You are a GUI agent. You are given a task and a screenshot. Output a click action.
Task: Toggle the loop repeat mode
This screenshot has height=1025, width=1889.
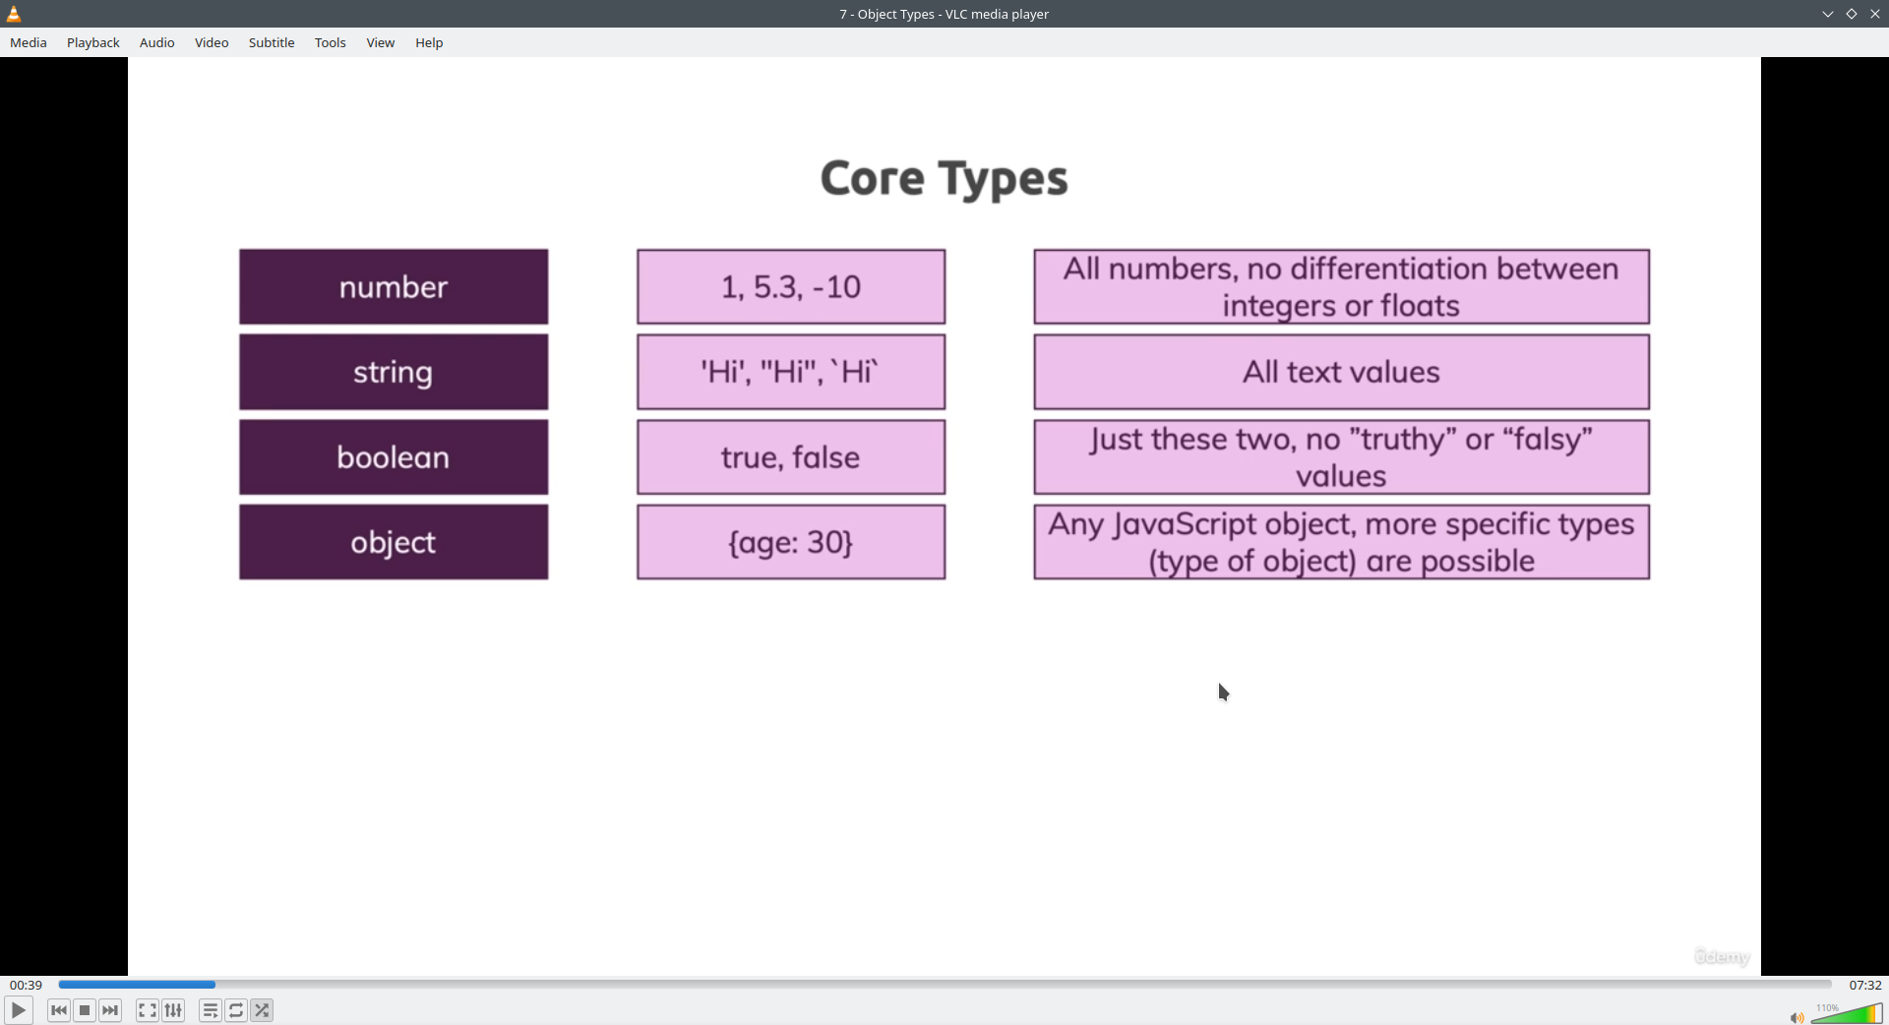[236, 1010]
